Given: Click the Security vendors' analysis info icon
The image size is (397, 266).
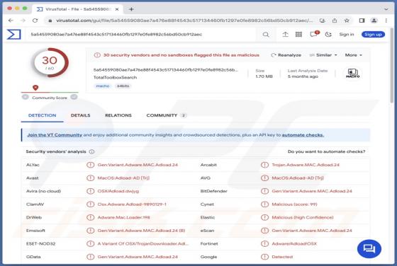Looking at the screenshot, I should tap(91, 151).
